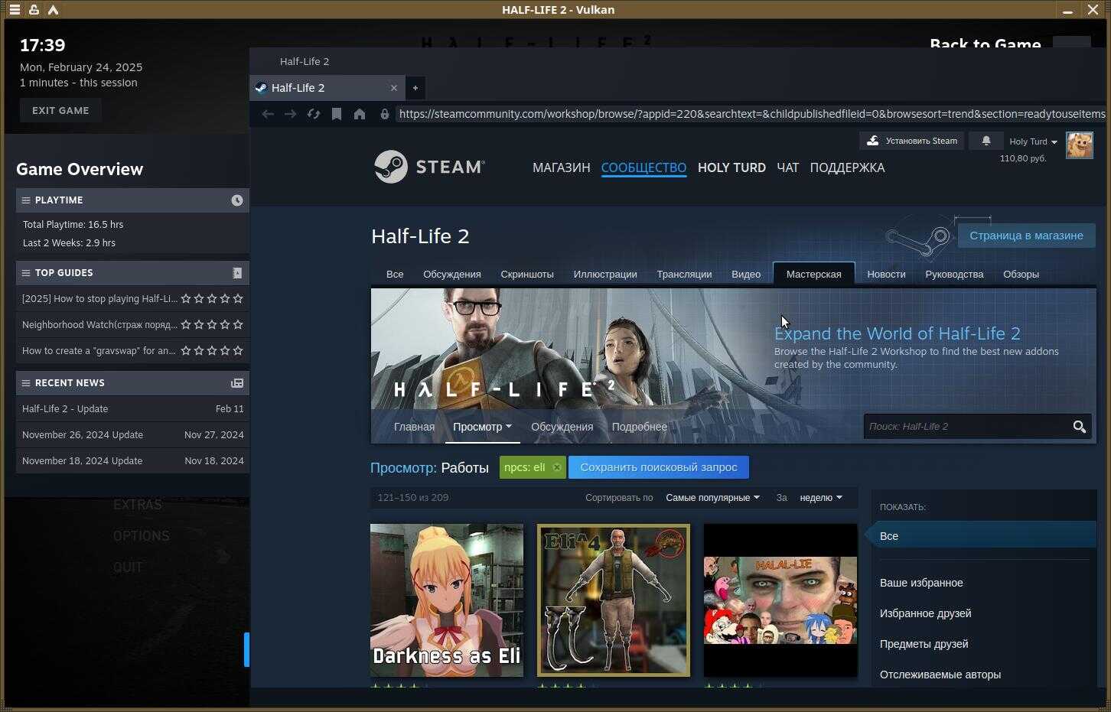Switch to the Все hub tab
Screen dimensions: 1111x712
395,274
